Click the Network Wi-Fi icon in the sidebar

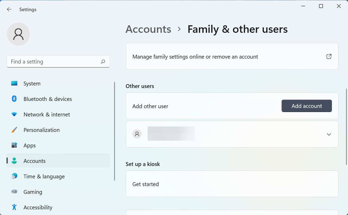(x=14, y=114)
